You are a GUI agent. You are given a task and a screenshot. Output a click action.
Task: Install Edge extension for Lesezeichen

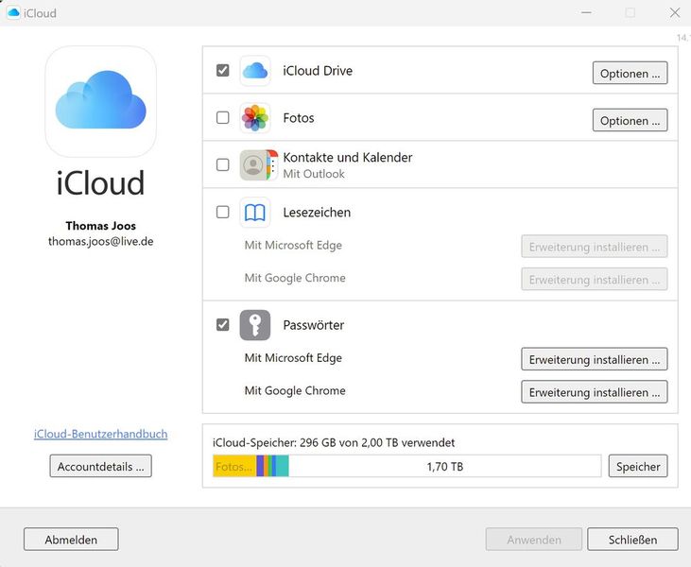[594, 247]
